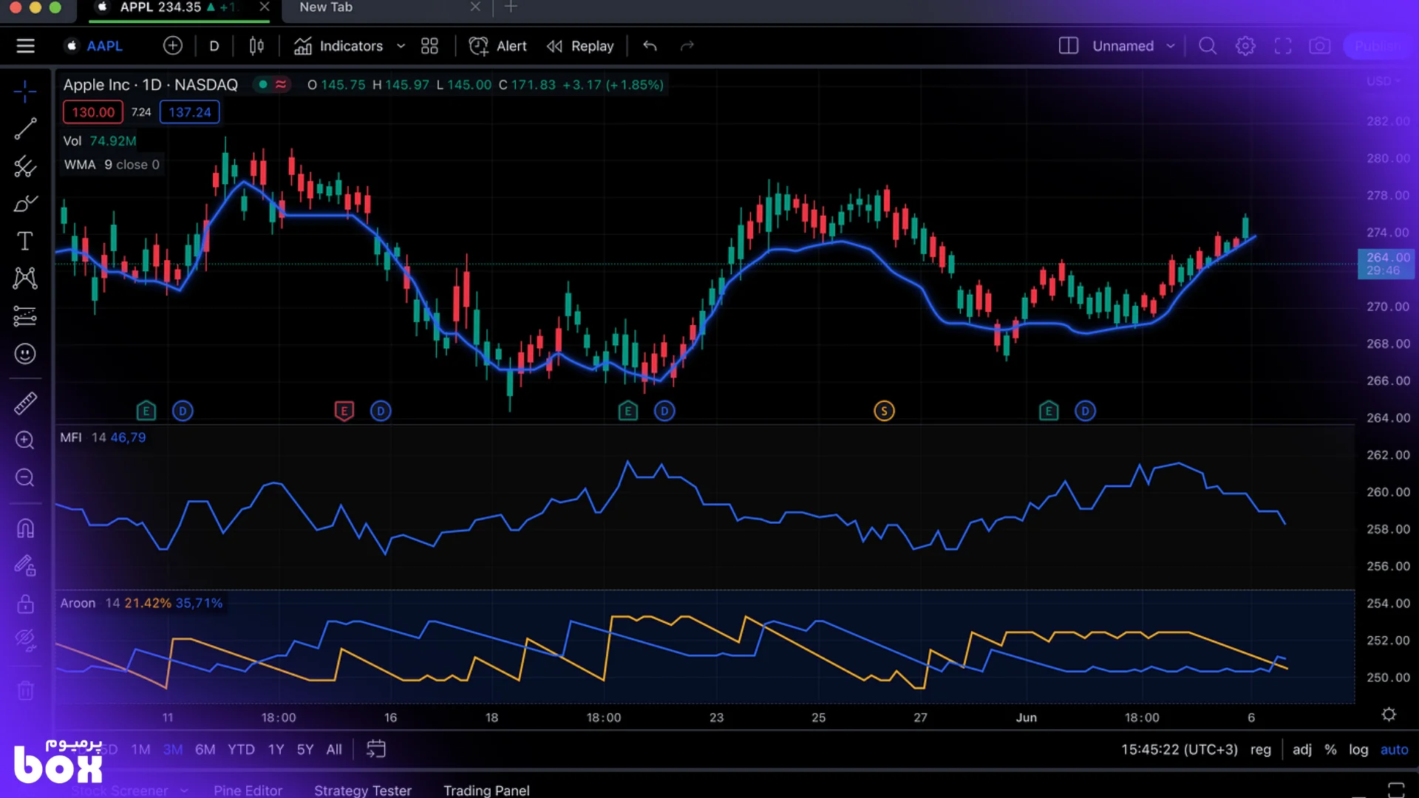Open the hamburger main menu
This screenshot has height=798, width=1419.
(x=26, y=46)
